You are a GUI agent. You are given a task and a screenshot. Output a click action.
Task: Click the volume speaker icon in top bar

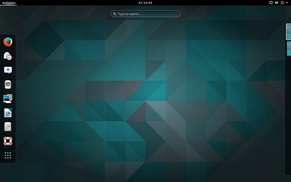277,2
